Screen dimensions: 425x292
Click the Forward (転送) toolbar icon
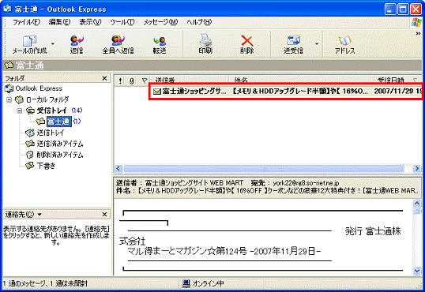[160, 44]
